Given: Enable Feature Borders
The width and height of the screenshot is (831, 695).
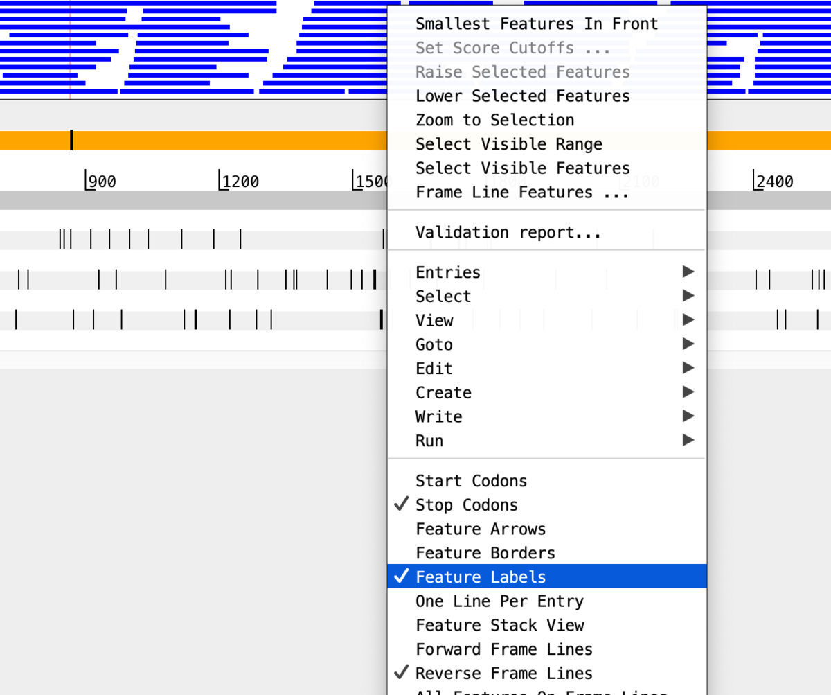Looking at the screenshot, I should pos(547,553).
